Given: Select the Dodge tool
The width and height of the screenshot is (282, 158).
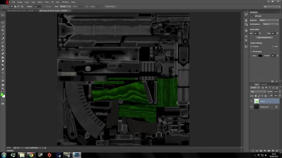Looking at the screenshot, I should pyautogui.click(x=3, y=65).
